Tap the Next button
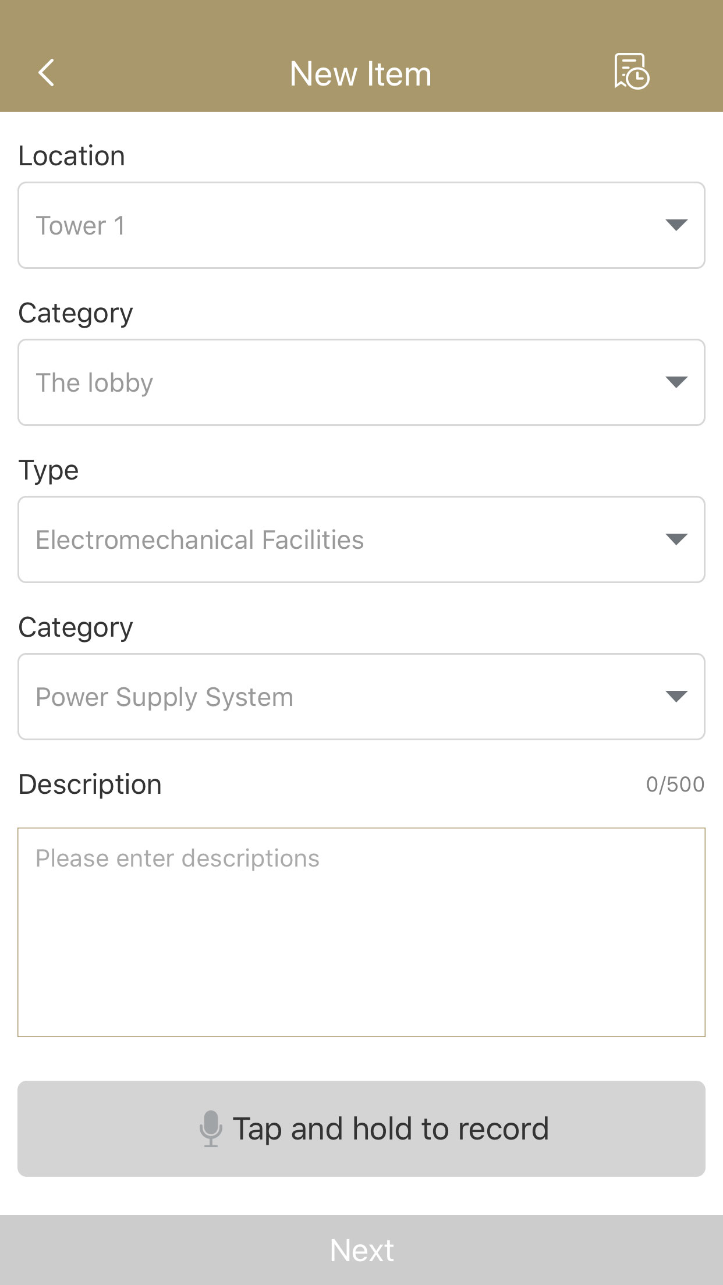 361,1250
